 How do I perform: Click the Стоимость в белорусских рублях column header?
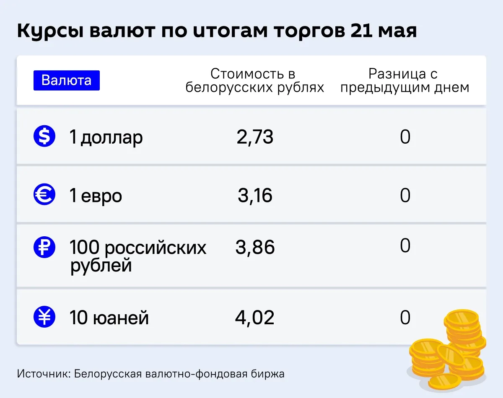(255, 80)
